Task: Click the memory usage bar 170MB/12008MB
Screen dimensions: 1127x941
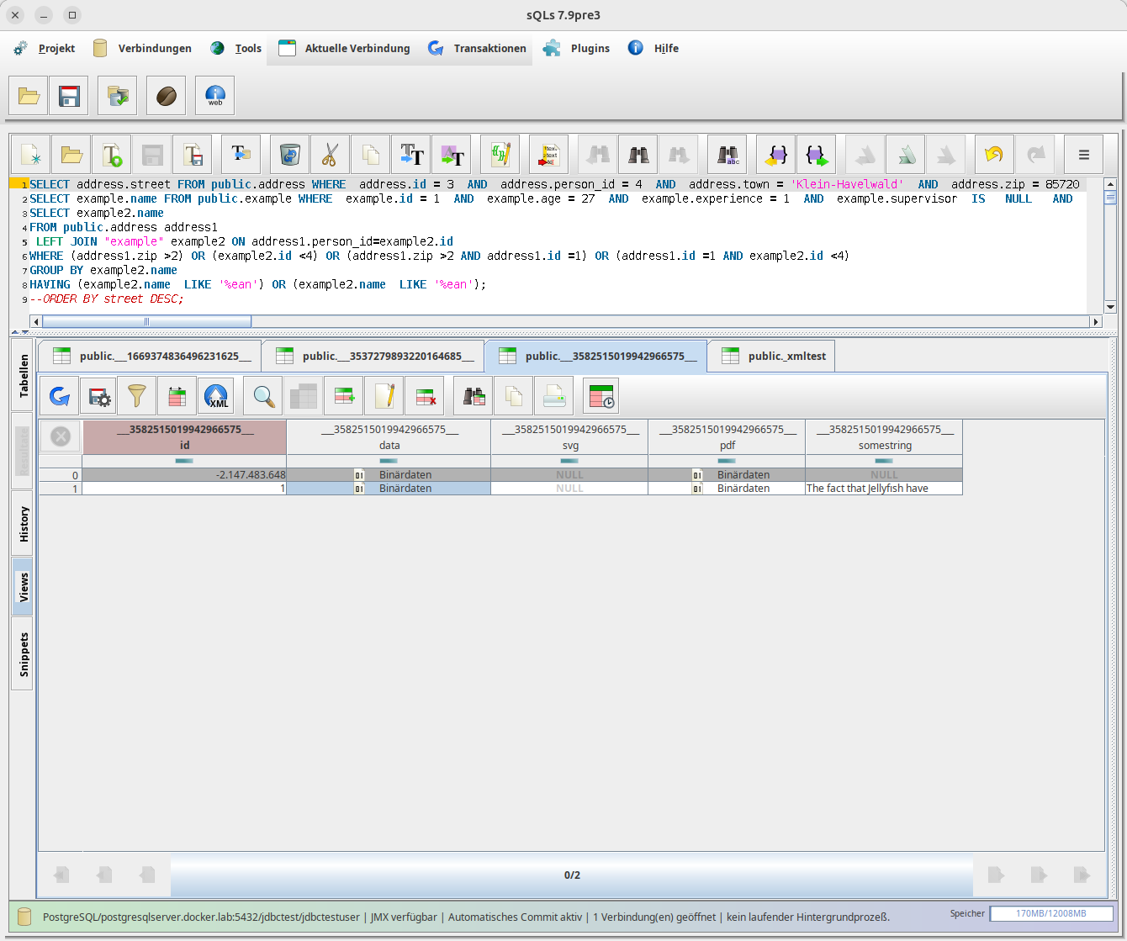Action: 1051,913
